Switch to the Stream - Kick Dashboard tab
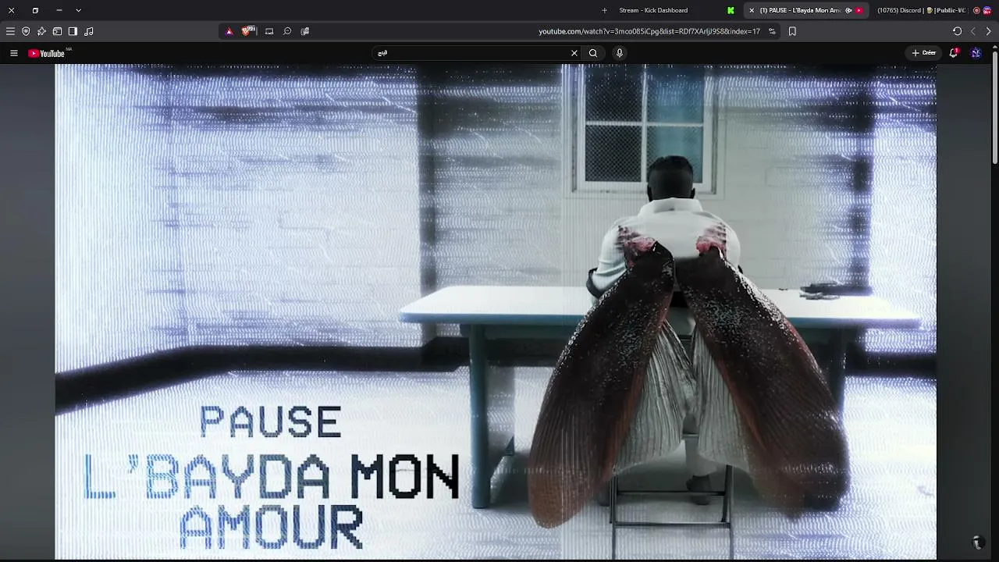 point(654,10)
